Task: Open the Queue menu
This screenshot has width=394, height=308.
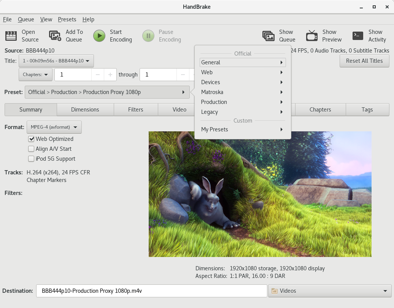Action: [26, 19]
